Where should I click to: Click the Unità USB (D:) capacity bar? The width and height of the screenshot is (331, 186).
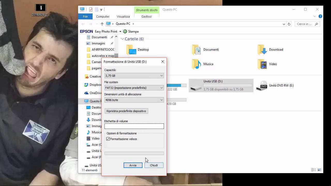pyautogui.click(x=228, y=85)
